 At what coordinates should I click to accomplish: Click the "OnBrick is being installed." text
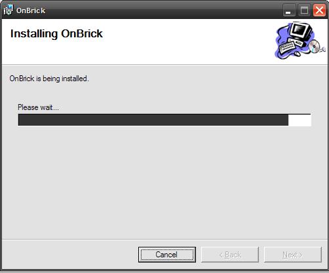click(49, 79)
